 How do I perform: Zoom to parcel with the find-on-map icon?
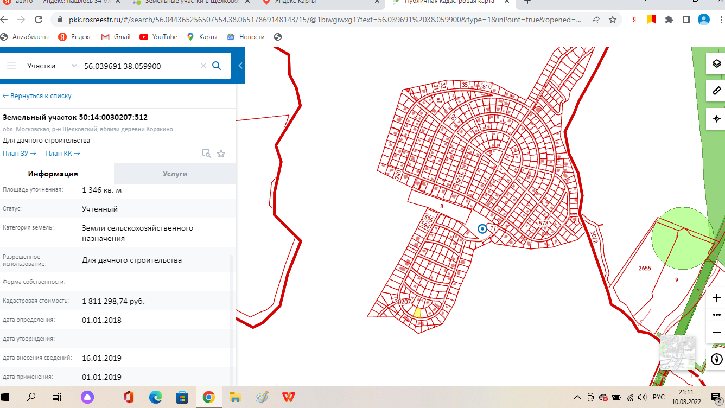point(206,154)
